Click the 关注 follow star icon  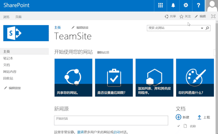[x=181, y=17]
